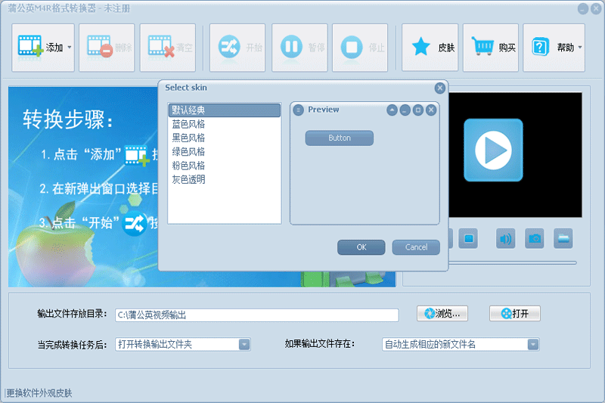Select the 粉色风格 skin
Viewport: 605px width, 403px height.
pos(224,166)
